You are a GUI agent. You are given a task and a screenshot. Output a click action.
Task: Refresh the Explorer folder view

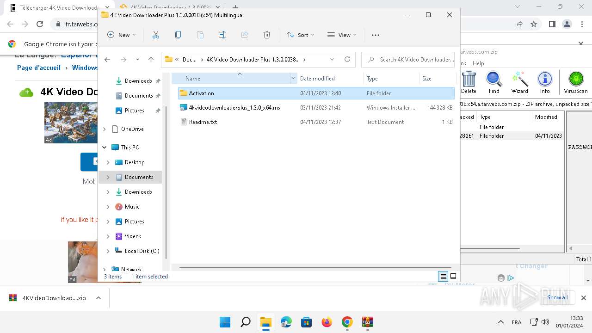coord(347,59)
